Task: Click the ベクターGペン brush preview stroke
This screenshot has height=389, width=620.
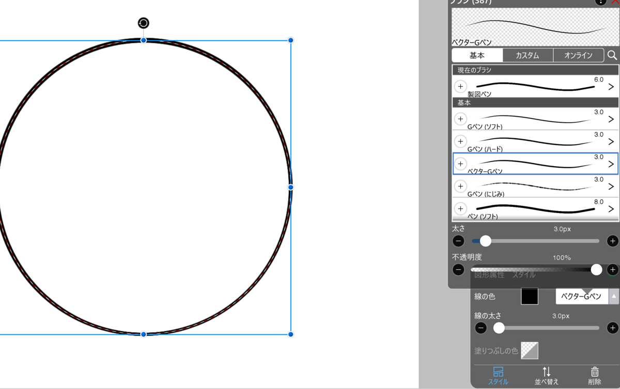Action: pos(535,27)
